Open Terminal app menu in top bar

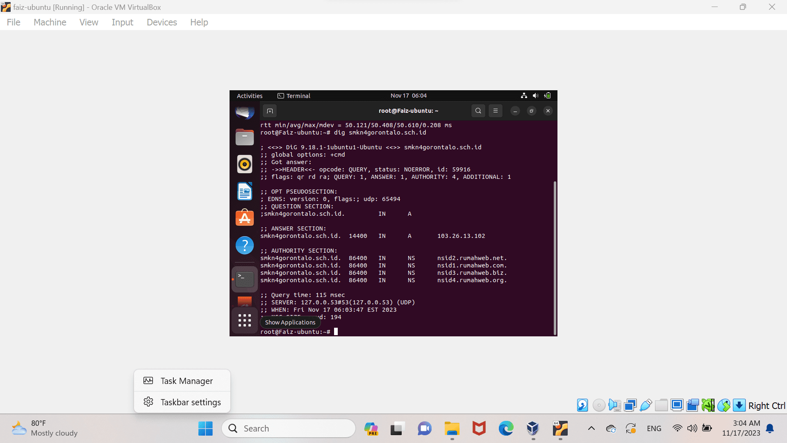pyautogui.click(x=294, y=96)
